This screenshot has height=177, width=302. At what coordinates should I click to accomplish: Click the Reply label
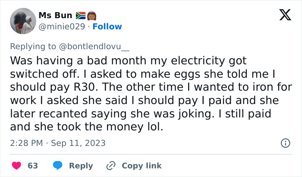(x=81, y=166)
